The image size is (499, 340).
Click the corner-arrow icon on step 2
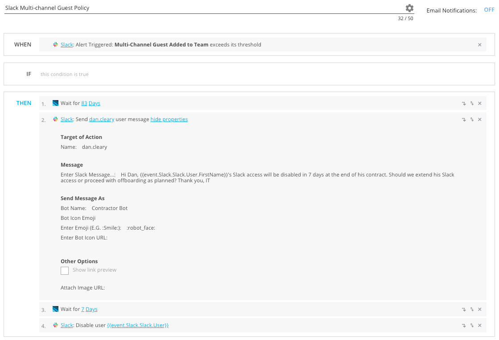(x=464, y=120)
